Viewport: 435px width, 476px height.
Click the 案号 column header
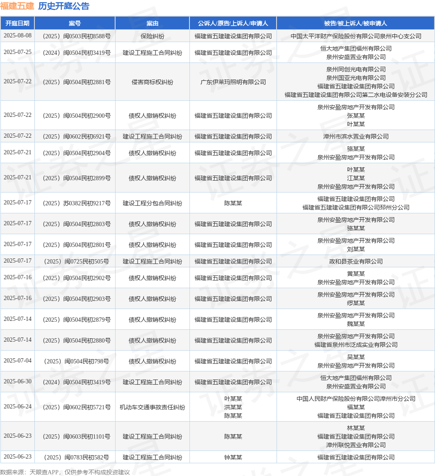coord(75,23)
